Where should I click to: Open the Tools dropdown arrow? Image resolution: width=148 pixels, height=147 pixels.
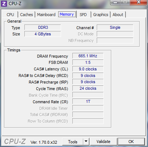click(86, 142)
